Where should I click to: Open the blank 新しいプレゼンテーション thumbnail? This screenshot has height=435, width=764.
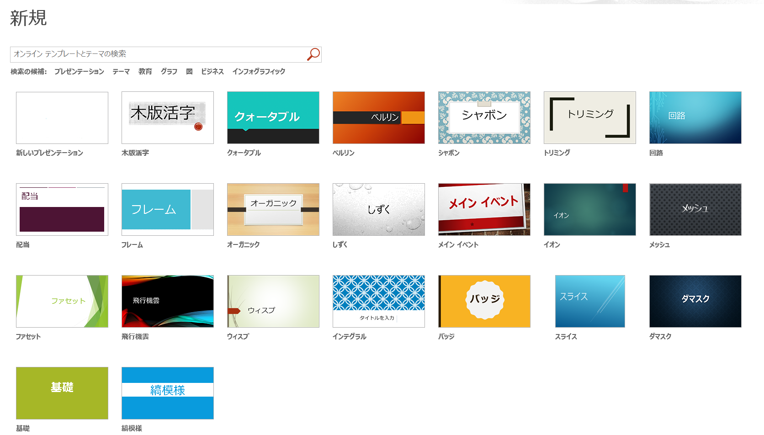[x=62, y=118]
